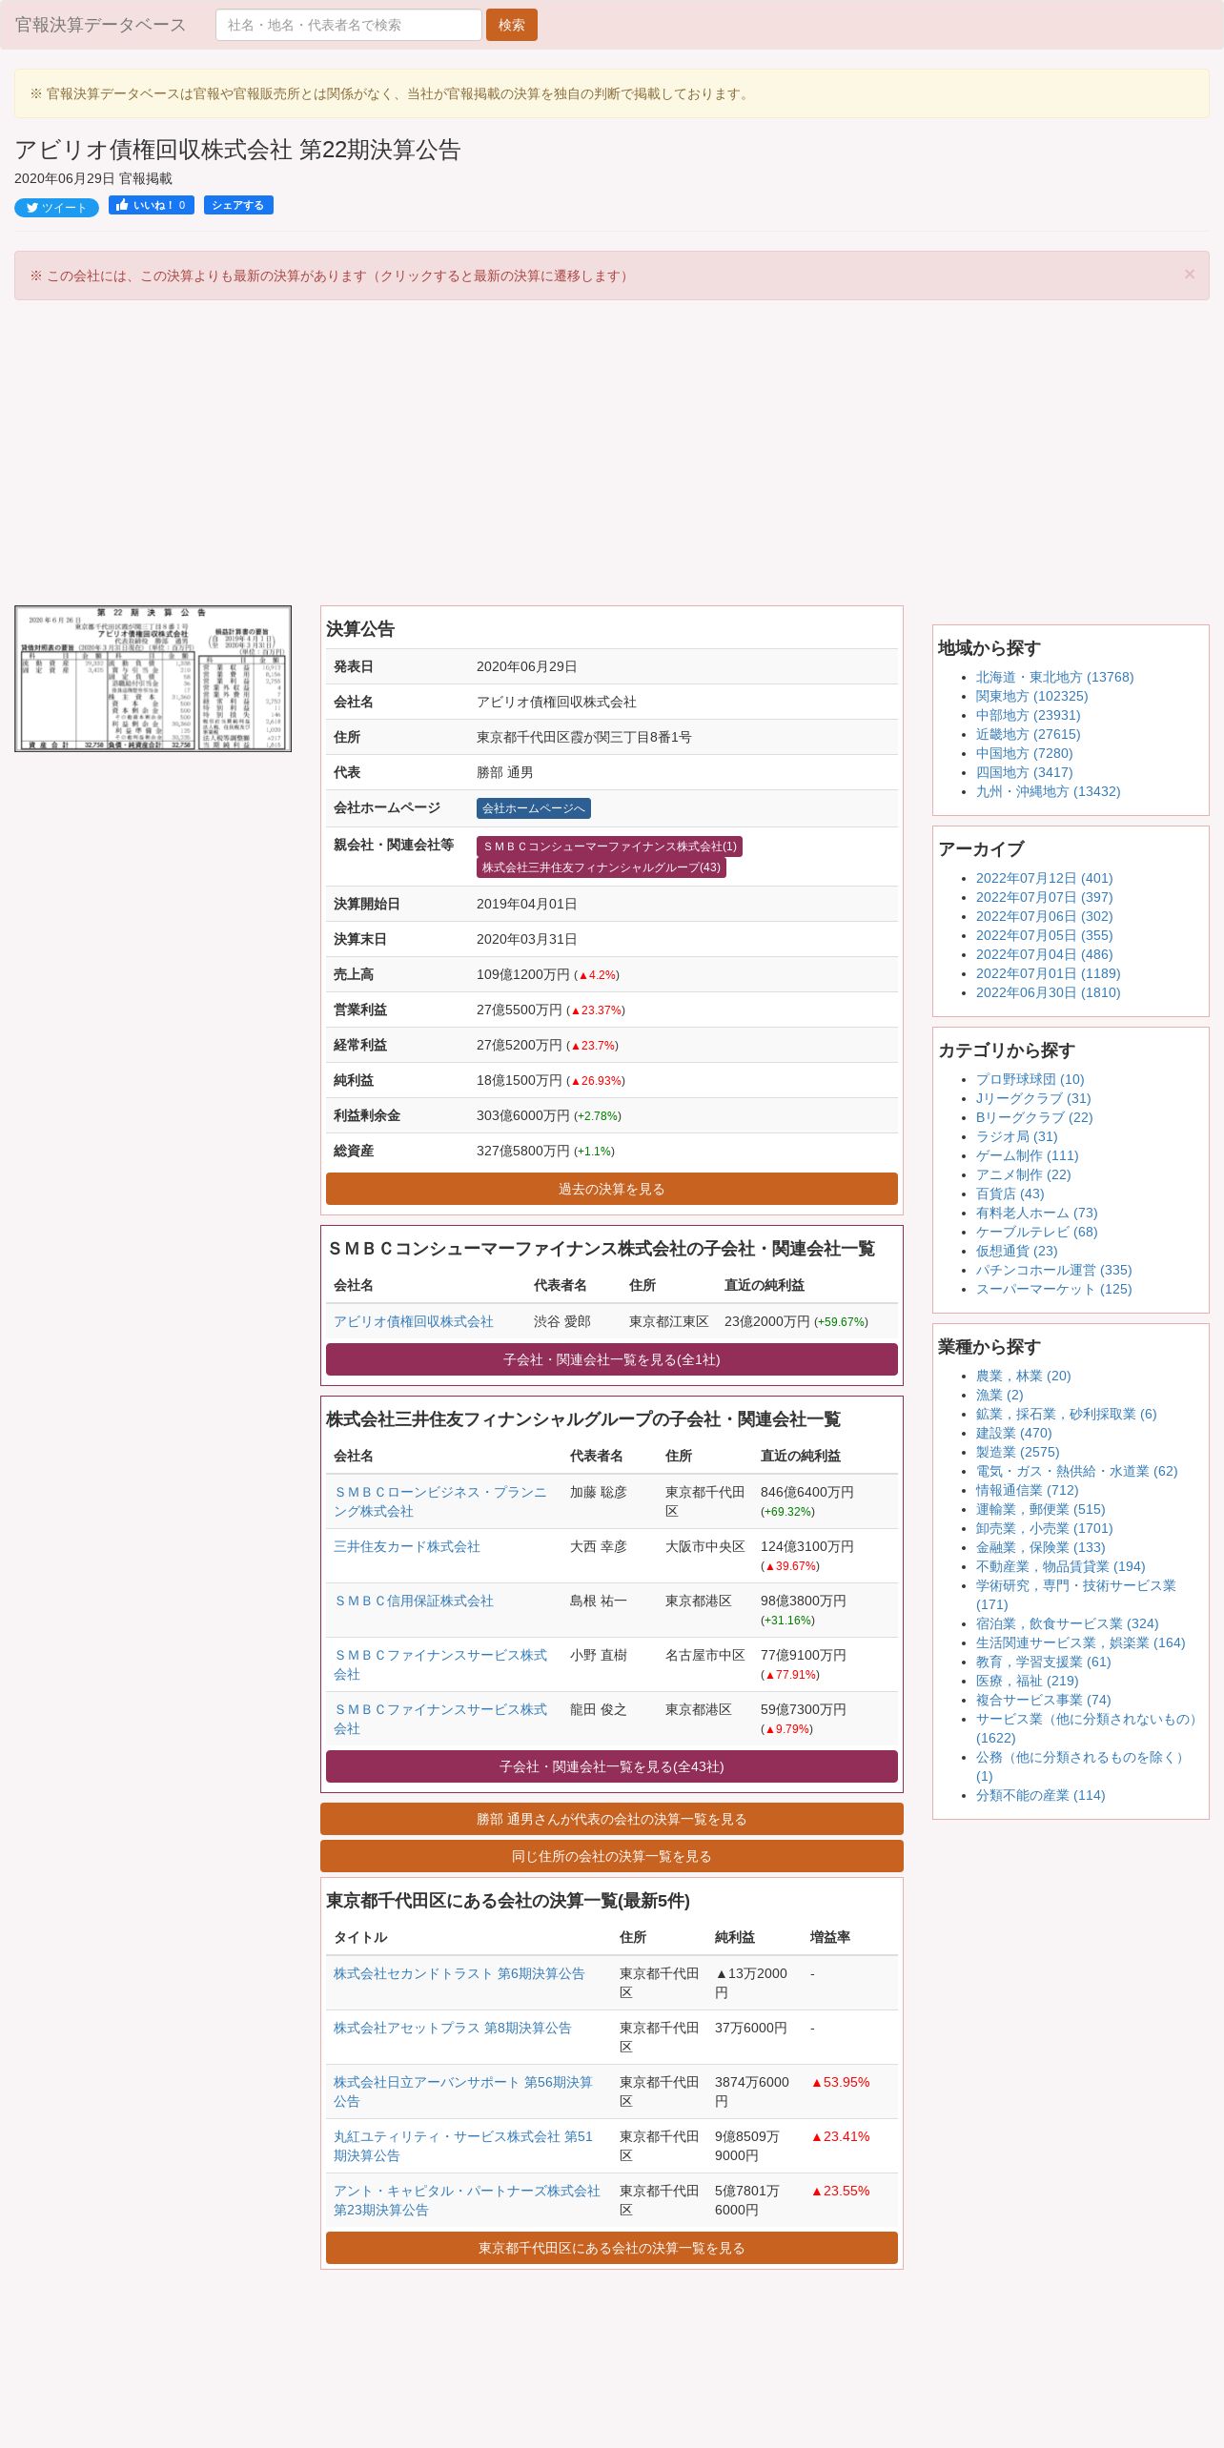Click the orange 検索 search button
This screenshot has height=2448, width=1224.
[x=512, y=25]
